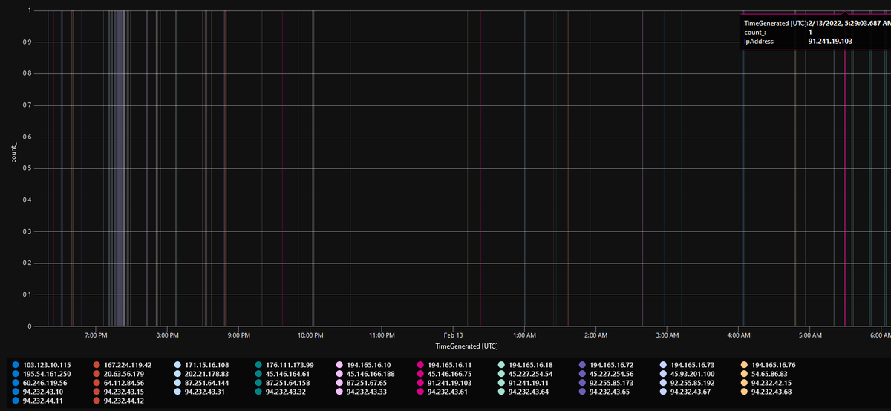Click the color dot beside 45.146.166.188

pyautogui.click(x=339, y=374)
